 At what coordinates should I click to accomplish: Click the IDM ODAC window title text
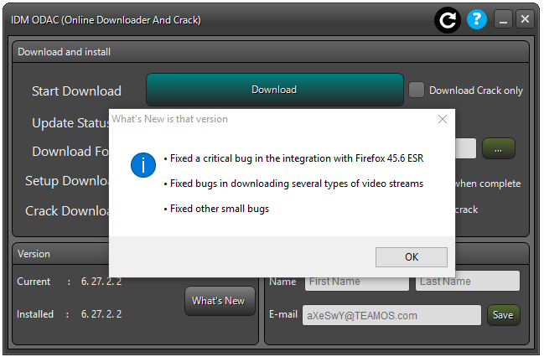click(x=106, y=20)
